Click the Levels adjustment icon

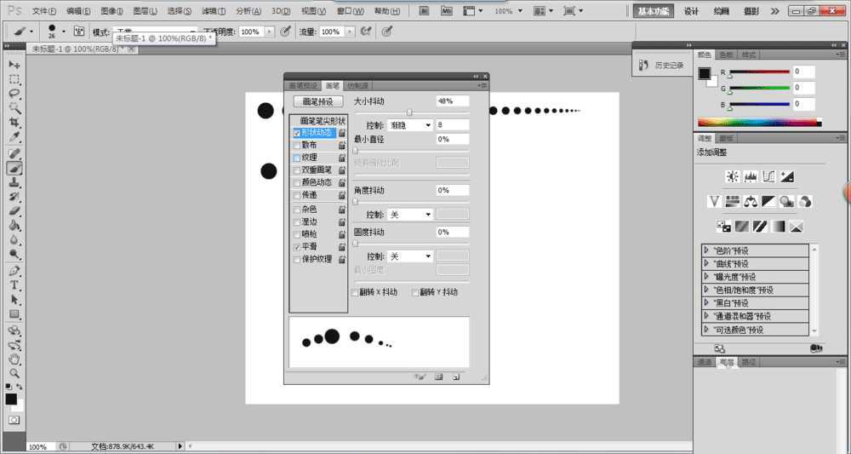coord(751,176)
